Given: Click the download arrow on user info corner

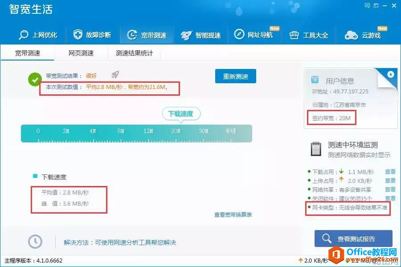Looking at the screenshot, I should (390, 74).
